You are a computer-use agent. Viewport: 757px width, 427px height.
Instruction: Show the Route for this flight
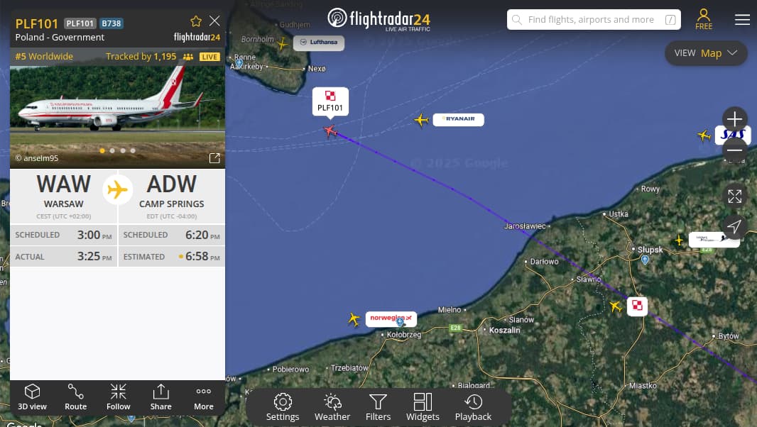pyautogui.click(x=76, y=398)
